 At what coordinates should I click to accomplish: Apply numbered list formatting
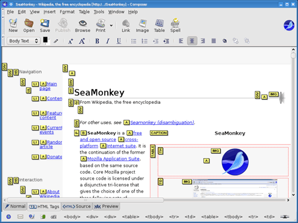[145, 41]
